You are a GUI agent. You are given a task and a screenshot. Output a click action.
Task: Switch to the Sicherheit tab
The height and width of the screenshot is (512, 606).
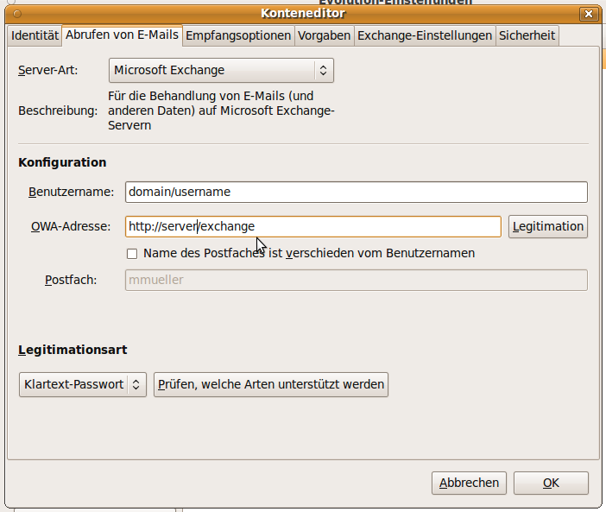(527, 35)
